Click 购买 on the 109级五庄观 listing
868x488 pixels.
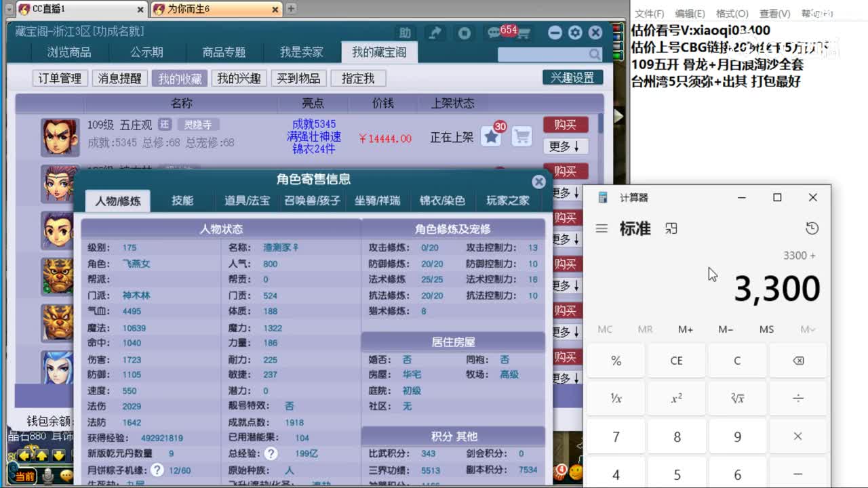coord(566,125)
